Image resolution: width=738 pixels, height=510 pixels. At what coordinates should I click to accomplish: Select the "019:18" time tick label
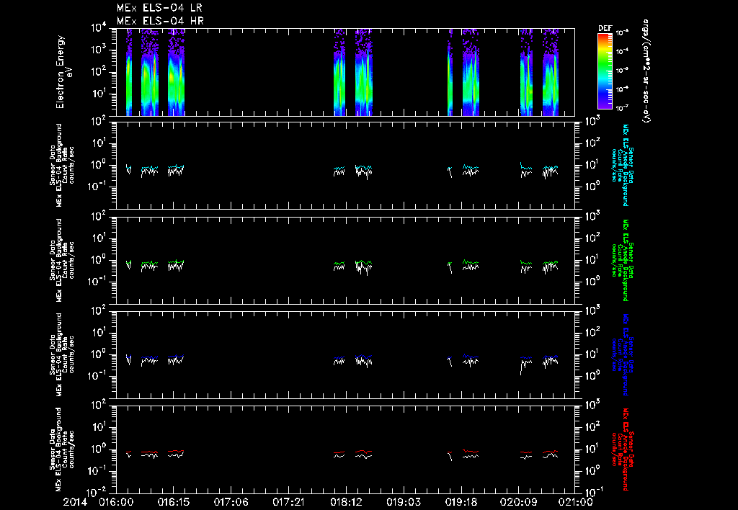(461, 502)
